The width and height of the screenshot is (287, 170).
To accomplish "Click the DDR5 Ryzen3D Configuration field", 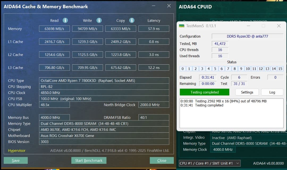I will 247,36.
